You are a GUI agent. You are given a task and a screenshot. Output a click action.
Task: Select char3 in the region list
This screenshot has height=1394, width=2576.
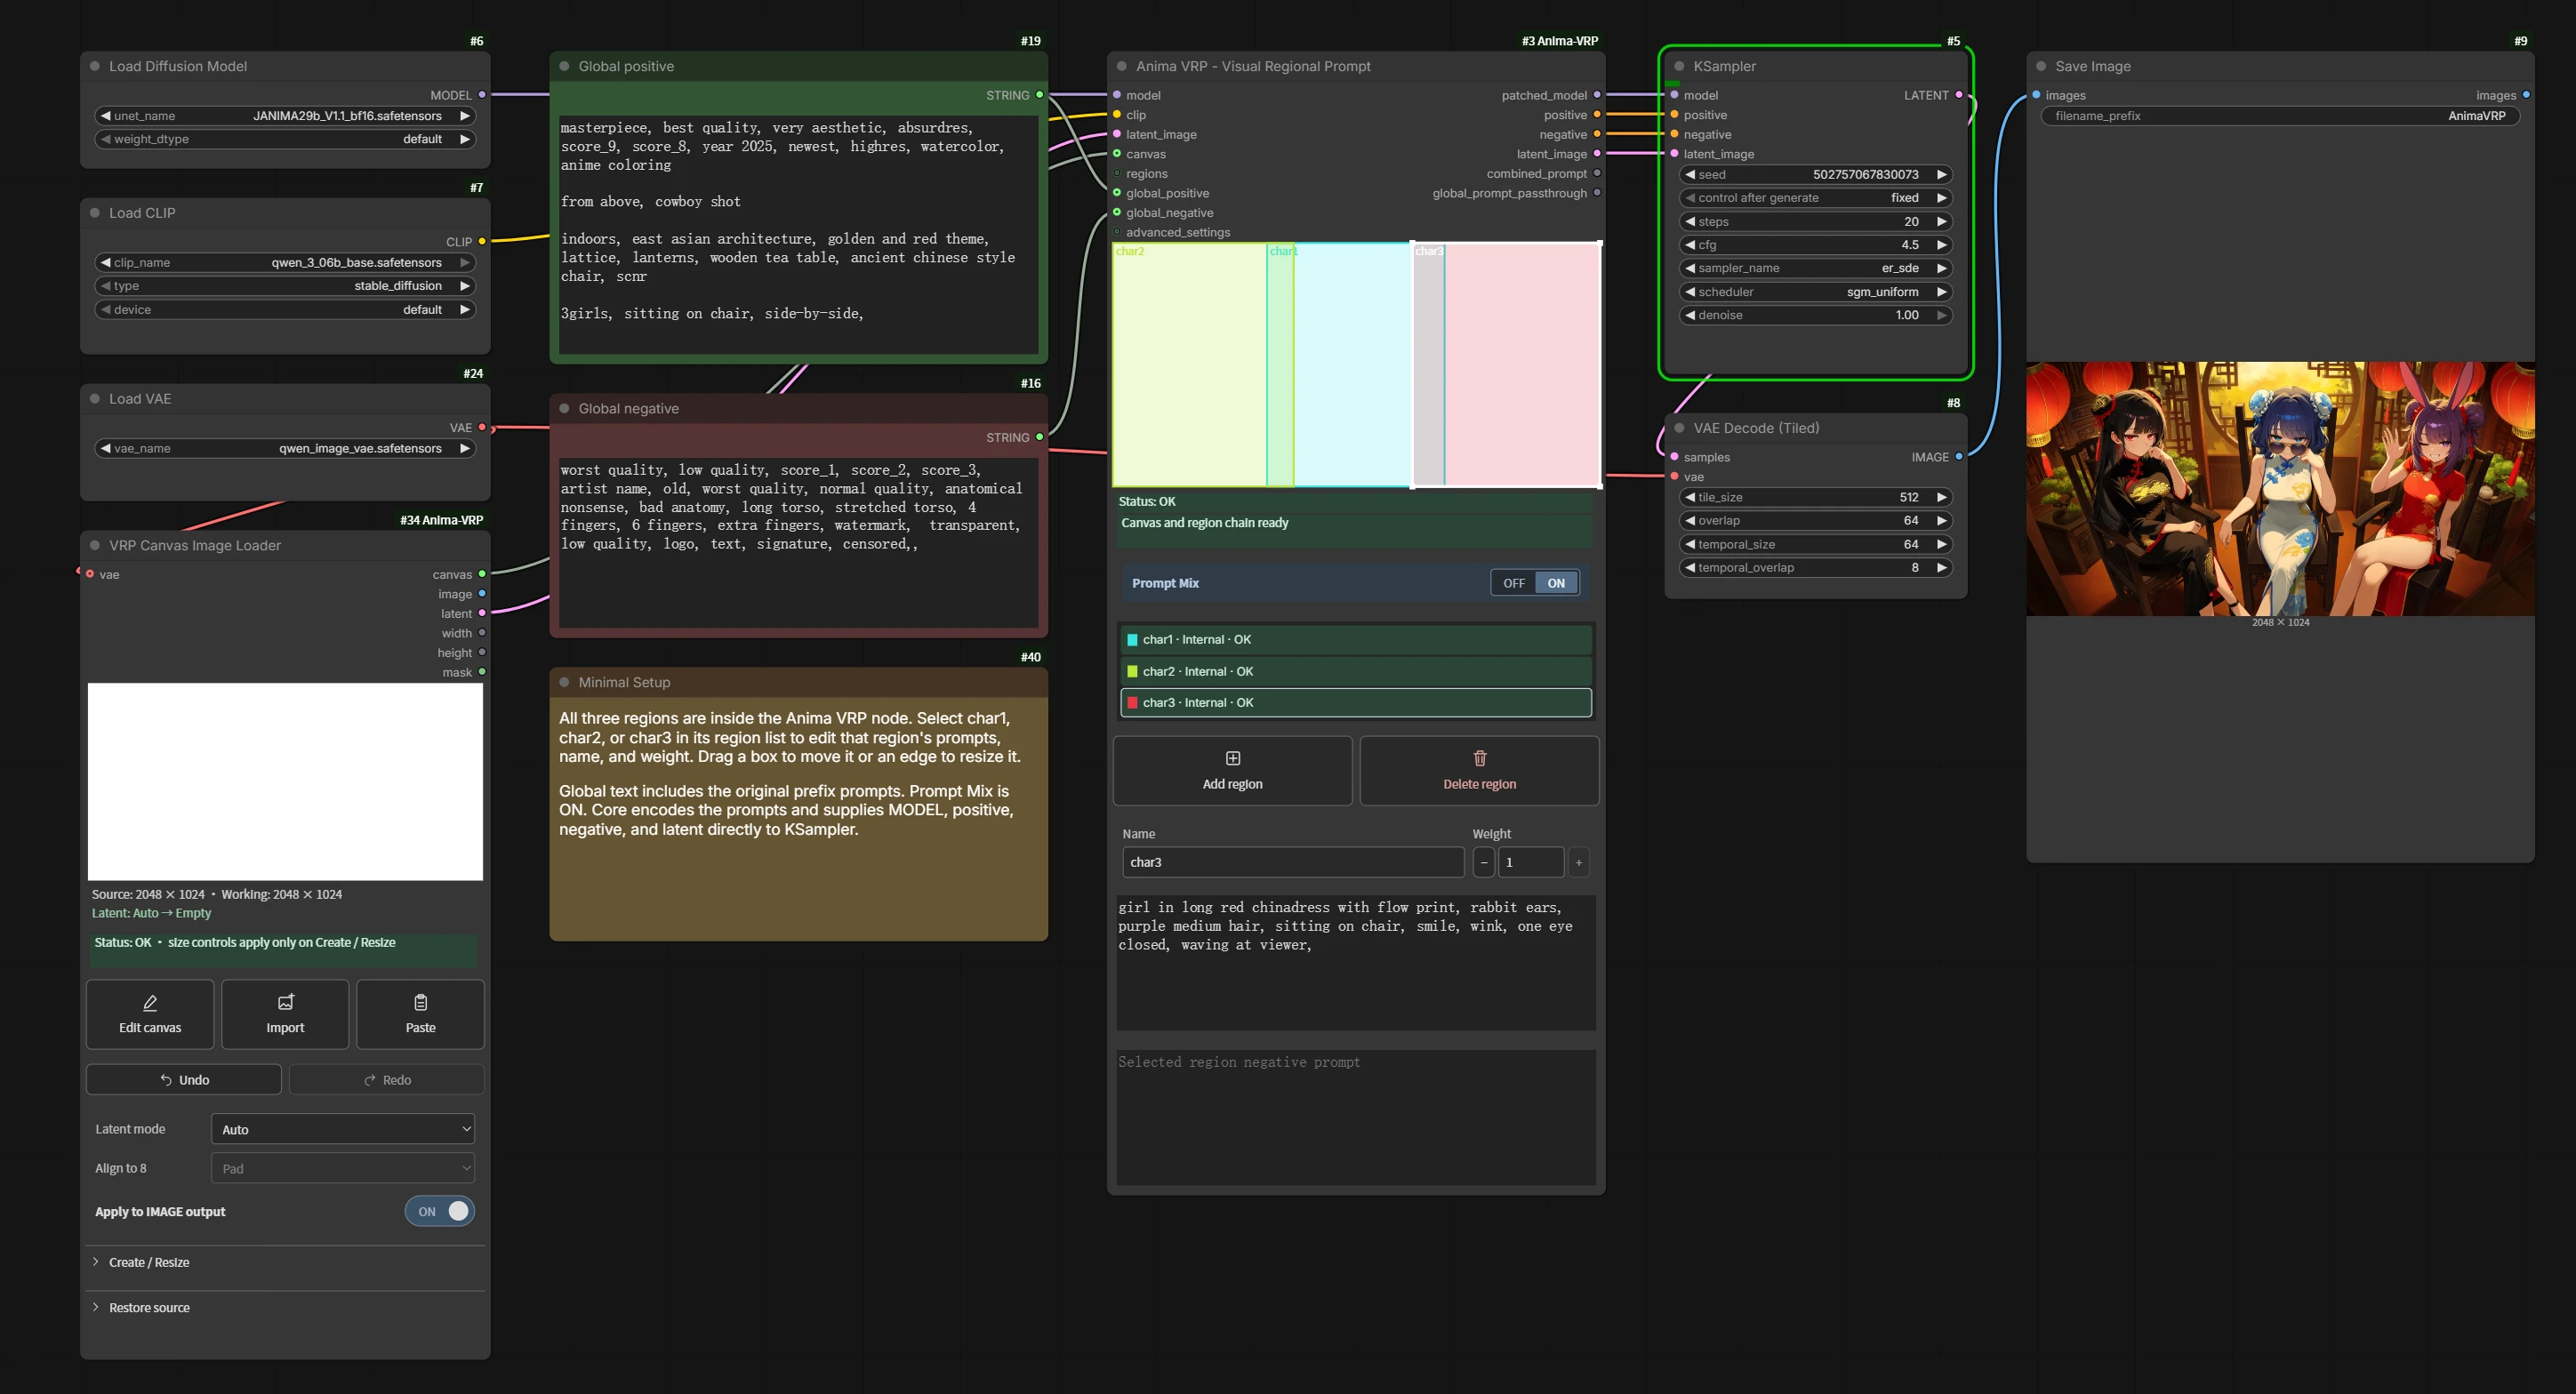(x=1355, y=702)
